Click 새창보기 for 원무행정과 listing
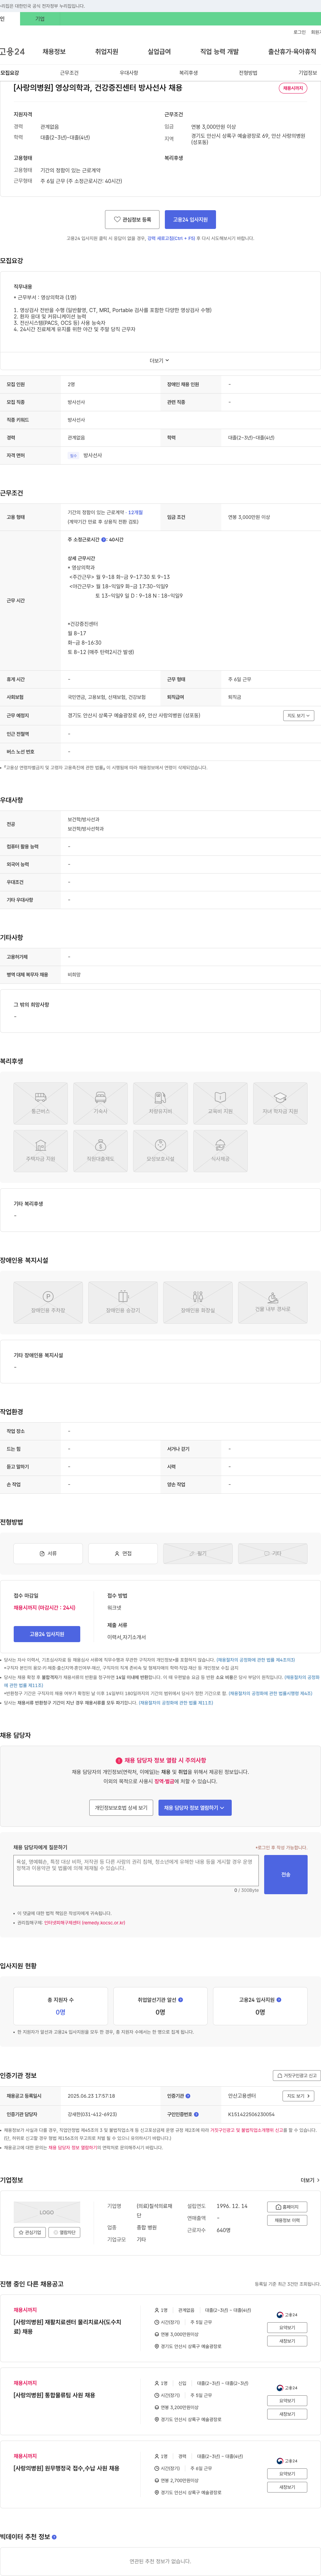Viewport: 321px width, 2576px height. 287,2487
